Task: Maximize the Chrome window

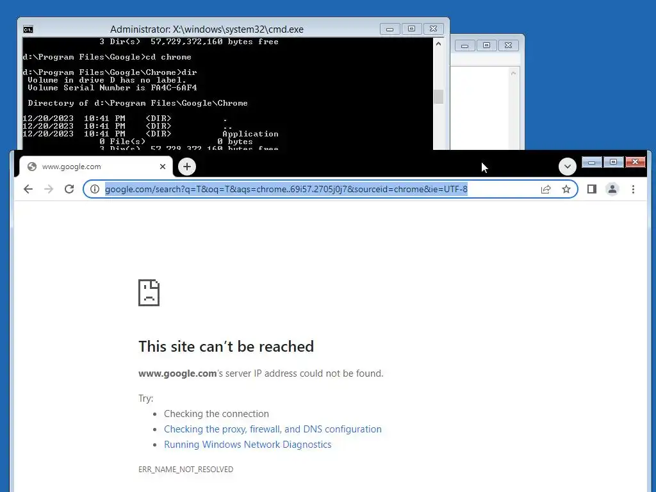Action: click(613, 162)
